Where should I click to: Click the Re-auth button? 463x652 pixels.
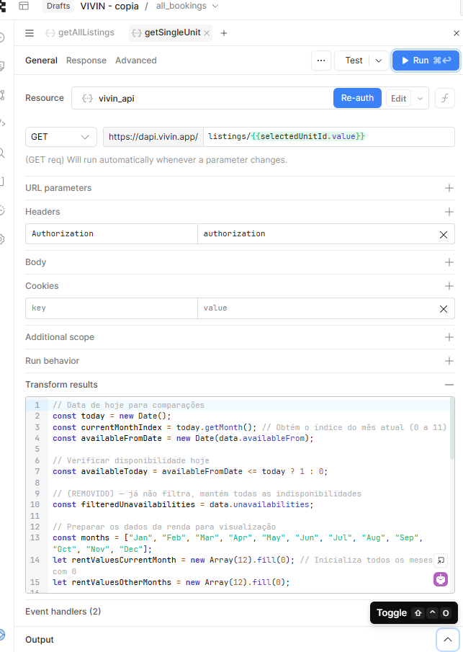point(357,98)
